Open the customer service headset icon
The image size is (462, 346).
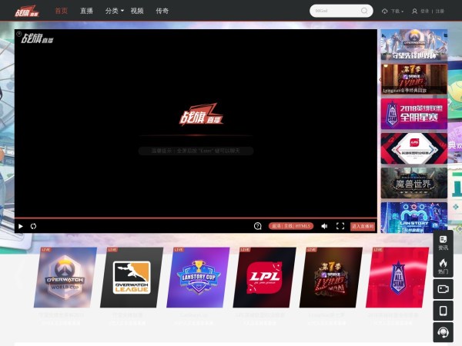coord(443,332)
